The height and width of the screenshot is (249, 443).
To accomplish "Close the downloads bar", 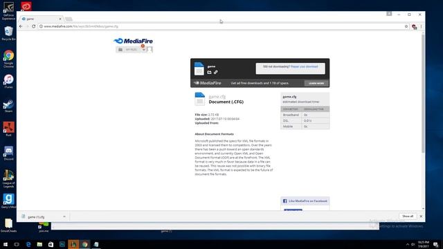I will 421,216.
